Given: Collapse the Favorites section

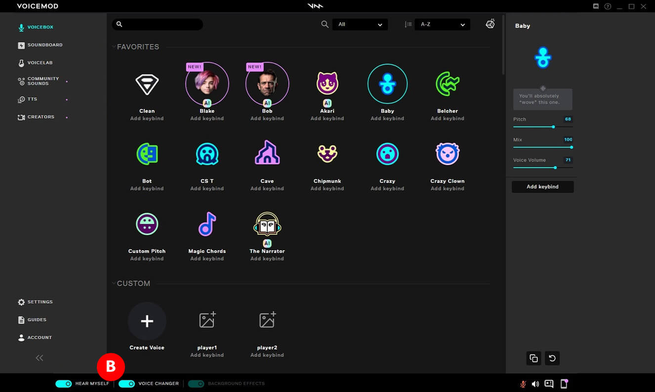Looking at the screenshot, I should [x=114, y=47].
